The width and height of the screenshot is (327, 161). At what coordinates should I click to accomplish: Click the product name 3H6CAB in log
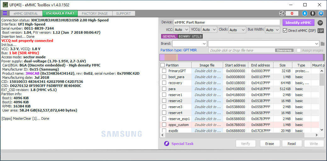[x=32, y=73]
